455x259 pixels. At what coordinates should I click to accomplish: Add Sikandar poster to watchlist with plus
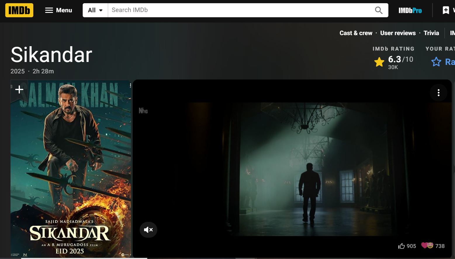click(19, 89)
